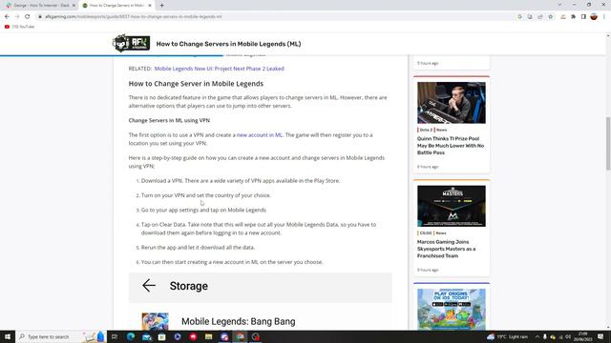This screenshot has height=343, width=611.
Task: Click the Chrome icon on the taskbar
Action: 240,336
